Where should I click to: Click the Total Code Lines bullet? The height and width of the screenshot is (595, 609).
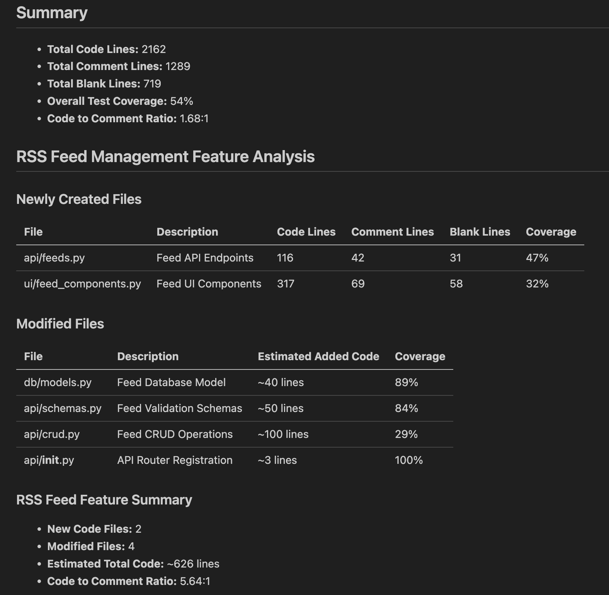tap(106, 49)
